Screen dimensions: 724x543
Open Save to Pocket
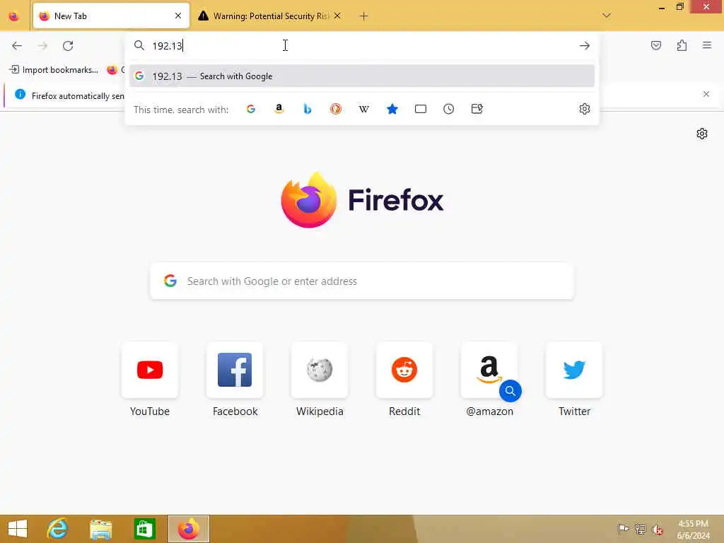pyautogui.click(x=656, y=45)
